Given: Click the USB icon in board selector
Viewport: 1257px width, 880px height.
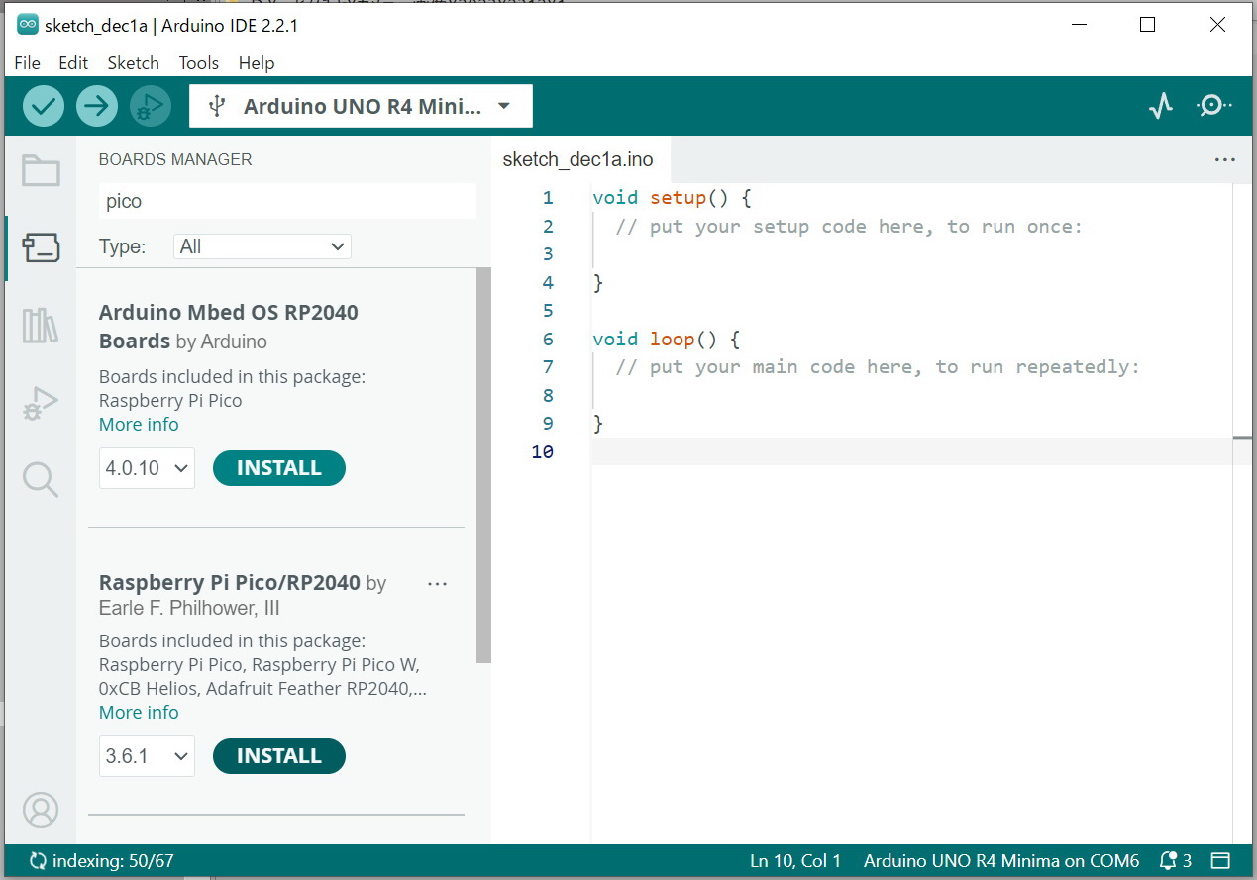Looking at the screenshot, I should pyautogui.click(x=219, y=106).
